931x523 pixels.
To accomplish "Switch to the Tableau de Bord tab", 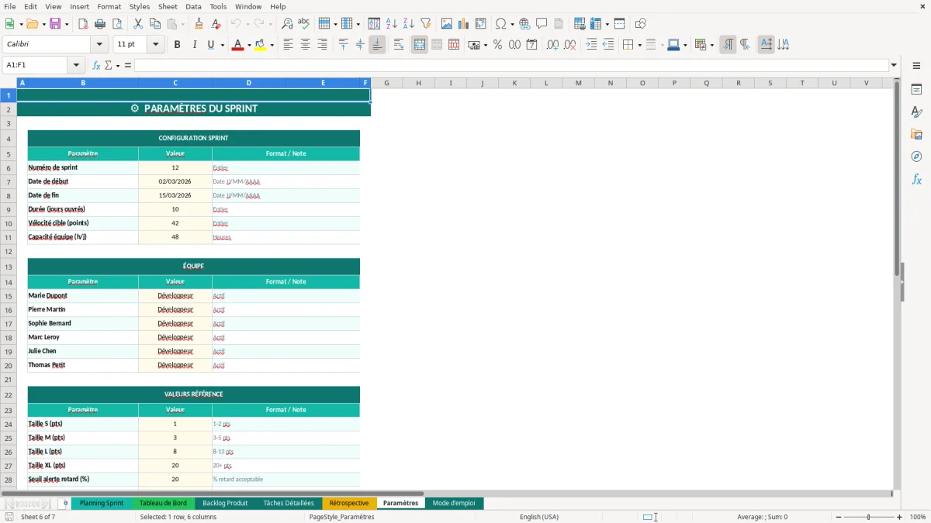I will click(163, 503).
